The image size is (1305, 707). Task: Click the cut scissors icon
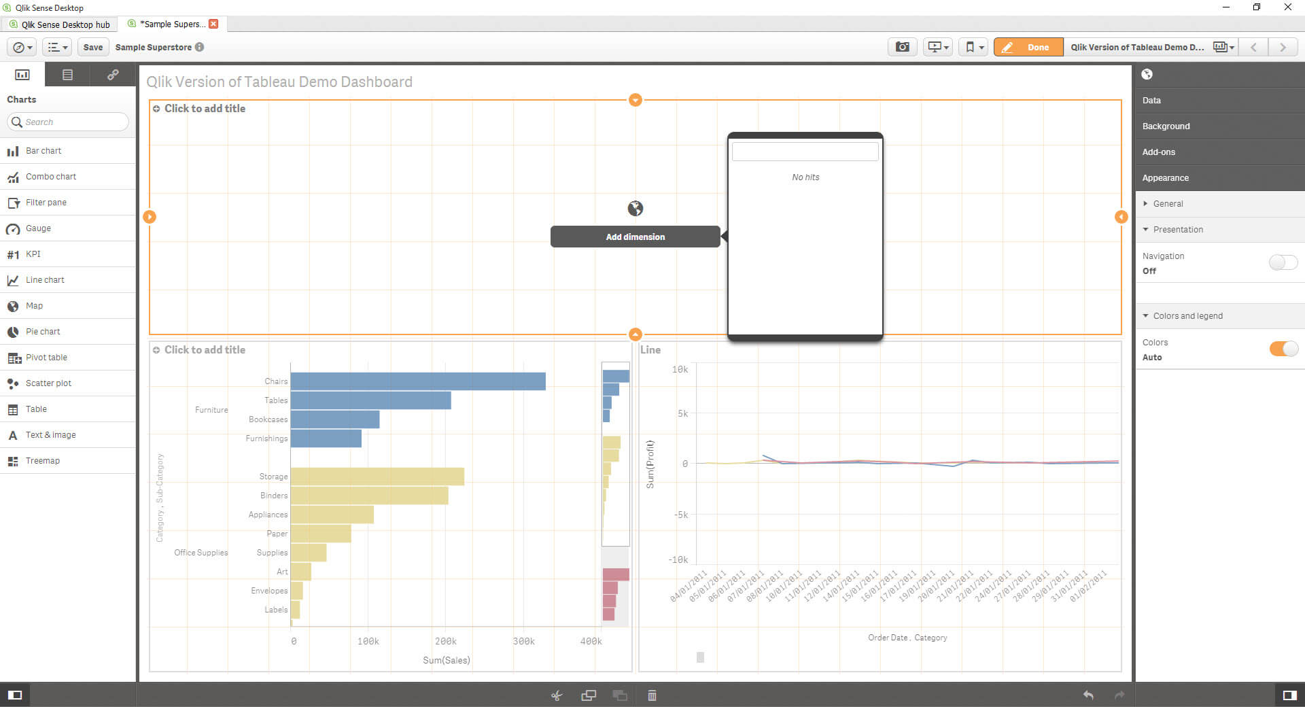click(557, 695)
